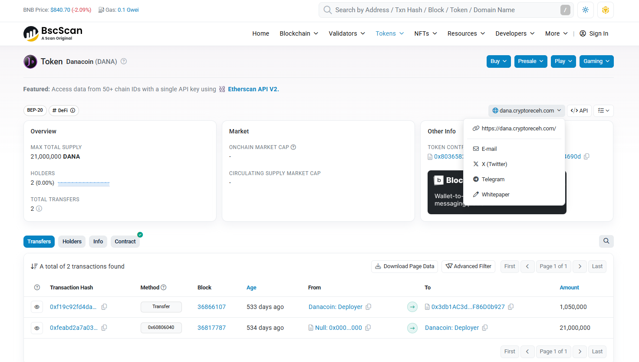Preview the 0xfeabd2a7a03 transaction eye icon
639x362 pixels.
click(37, 328)
